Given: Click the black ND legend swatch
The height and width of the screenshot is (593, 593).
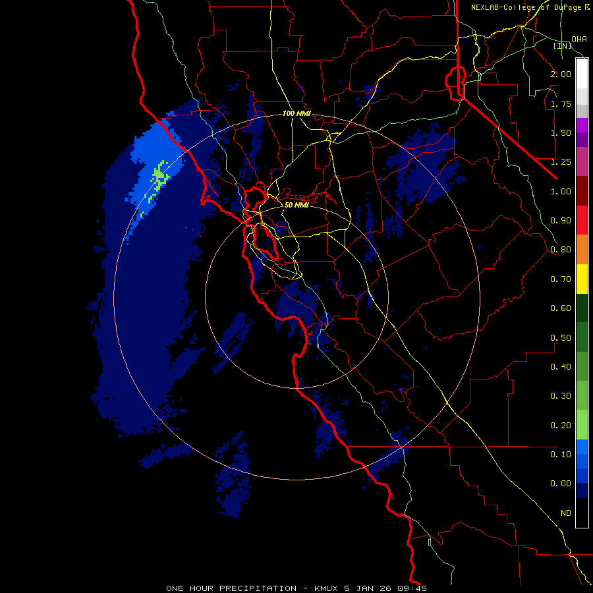Looking at the screenshot, I should coord(582,513).
